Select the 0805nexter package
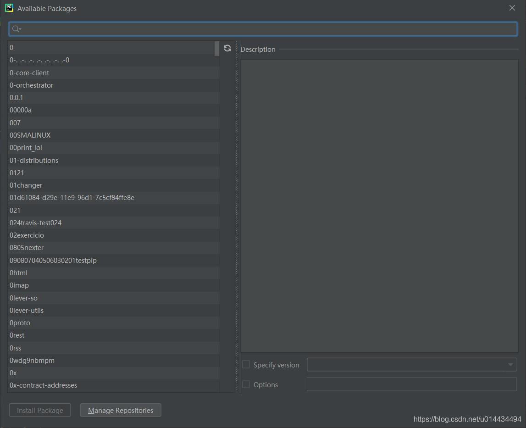This screenshot has width=526, height=428. click(x=114, y=248)
